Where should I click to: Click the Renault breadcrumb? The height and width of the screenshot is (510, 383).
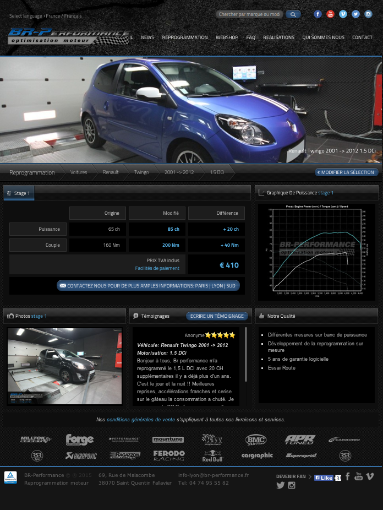tap(111, 172)
